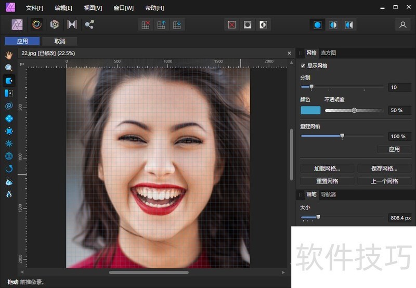Click the mesh icon with down arrow
The image size is (416, 288).
[177, 25]
